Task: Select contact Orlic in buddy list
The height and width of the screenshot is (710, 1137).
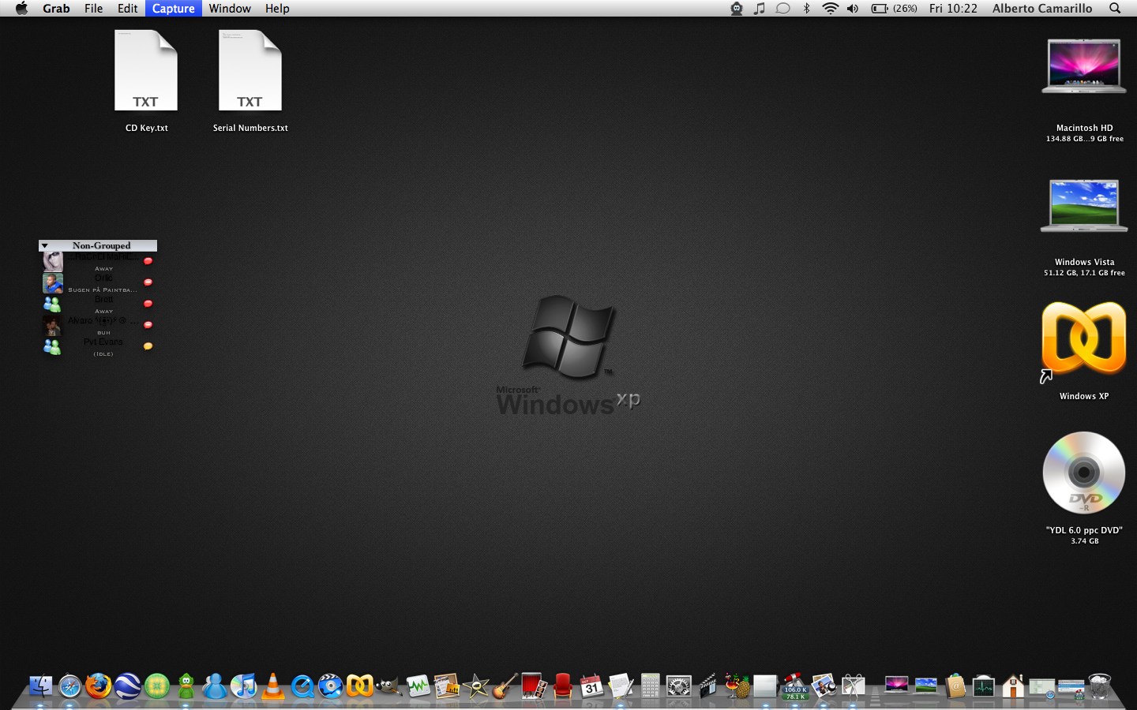Action: click(x=98, y=283)
